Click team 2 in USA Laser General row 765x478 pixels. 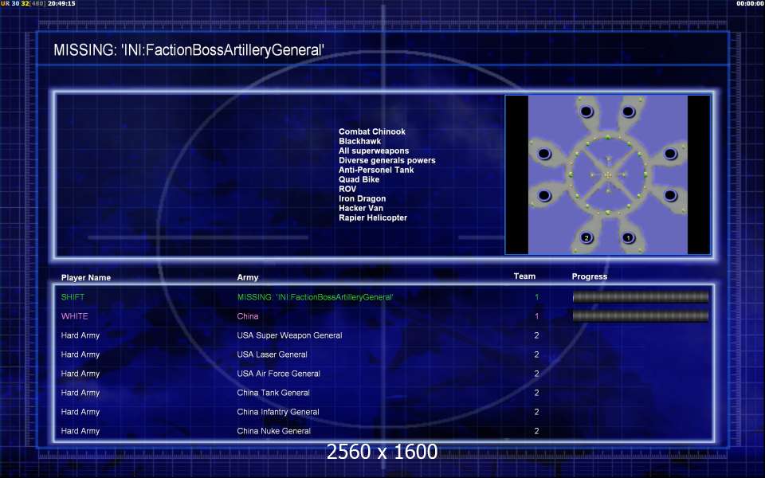(x=536, y=354)
